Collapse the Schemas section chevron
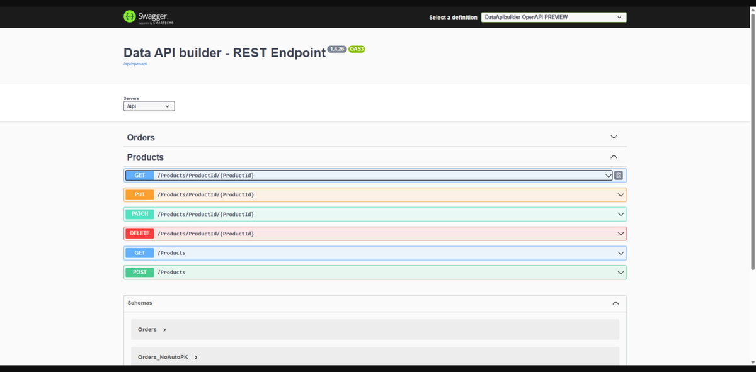This screenshot has width=756, height=372. point(616,303)
